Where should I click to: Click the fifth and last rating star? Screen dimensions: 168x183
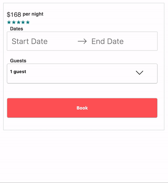(28, 22)
